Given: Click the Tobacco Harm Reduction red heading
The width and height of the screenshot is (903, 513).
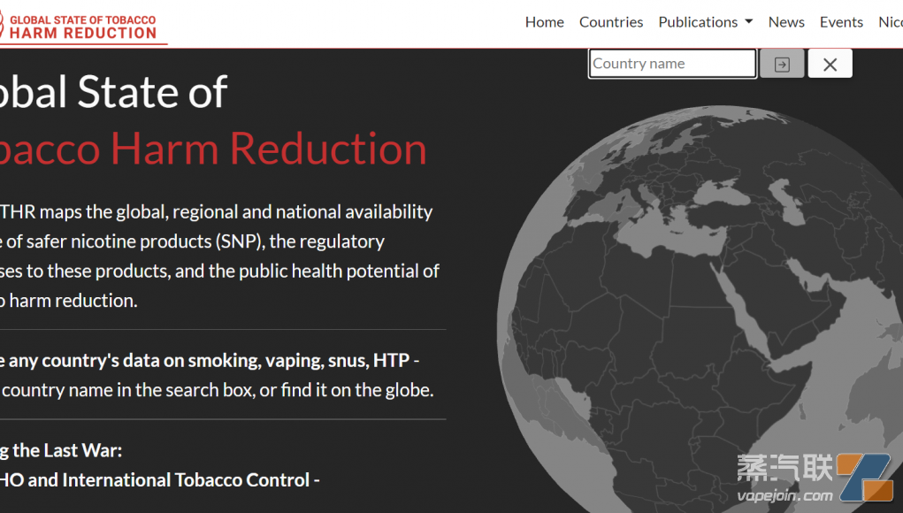Looking at the screenshot, I should [212, 149].
